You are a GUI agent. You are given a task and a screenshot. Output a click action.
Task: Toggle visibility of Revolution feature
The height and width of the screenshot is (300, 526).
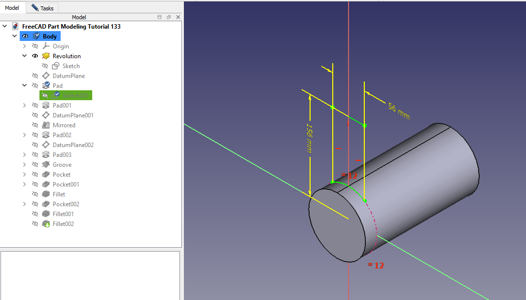(35, 56)
